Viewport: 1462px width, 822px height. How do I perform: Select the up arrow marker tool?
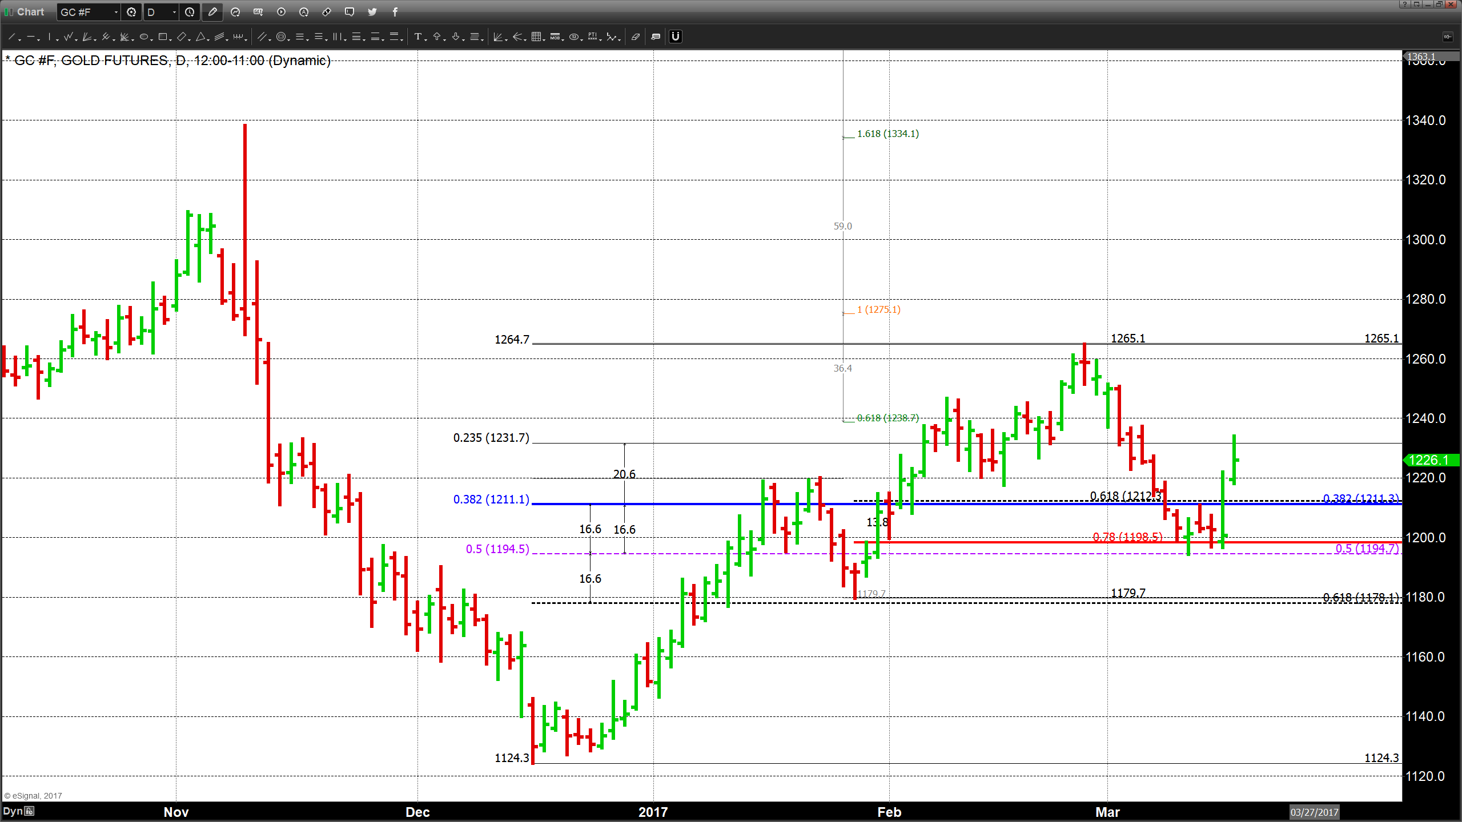(x=437, y=37)
